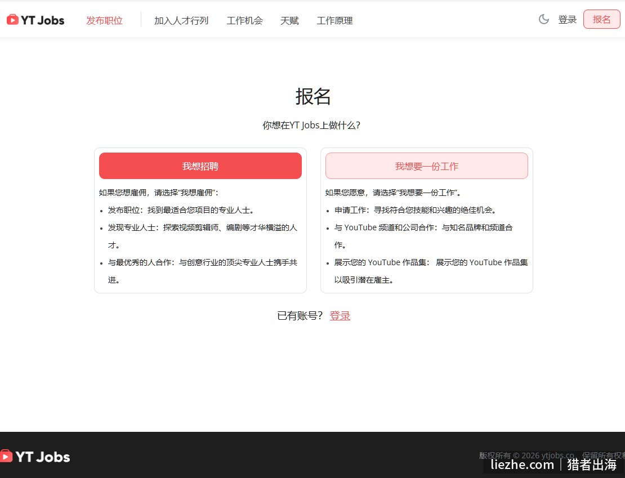The width and height of the screenshot is (625, 478).
Task: Click the bullet 与 YouTube 频道和公司合作
Action: click(x=423, y=236)
